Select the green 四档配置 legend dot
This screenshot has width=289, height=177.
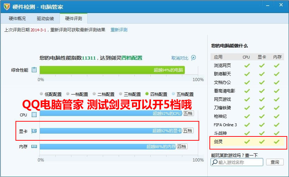(147, 93)
